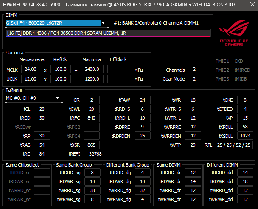Click the empty MCLK EffClock field

(119, 69)
